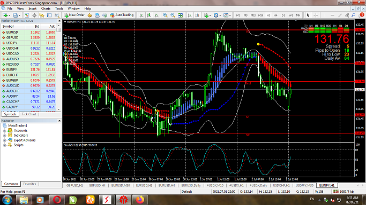This screenshot has height=205, width=366.
Task: Expand the Indicators tree node
Action: [4, 136]
